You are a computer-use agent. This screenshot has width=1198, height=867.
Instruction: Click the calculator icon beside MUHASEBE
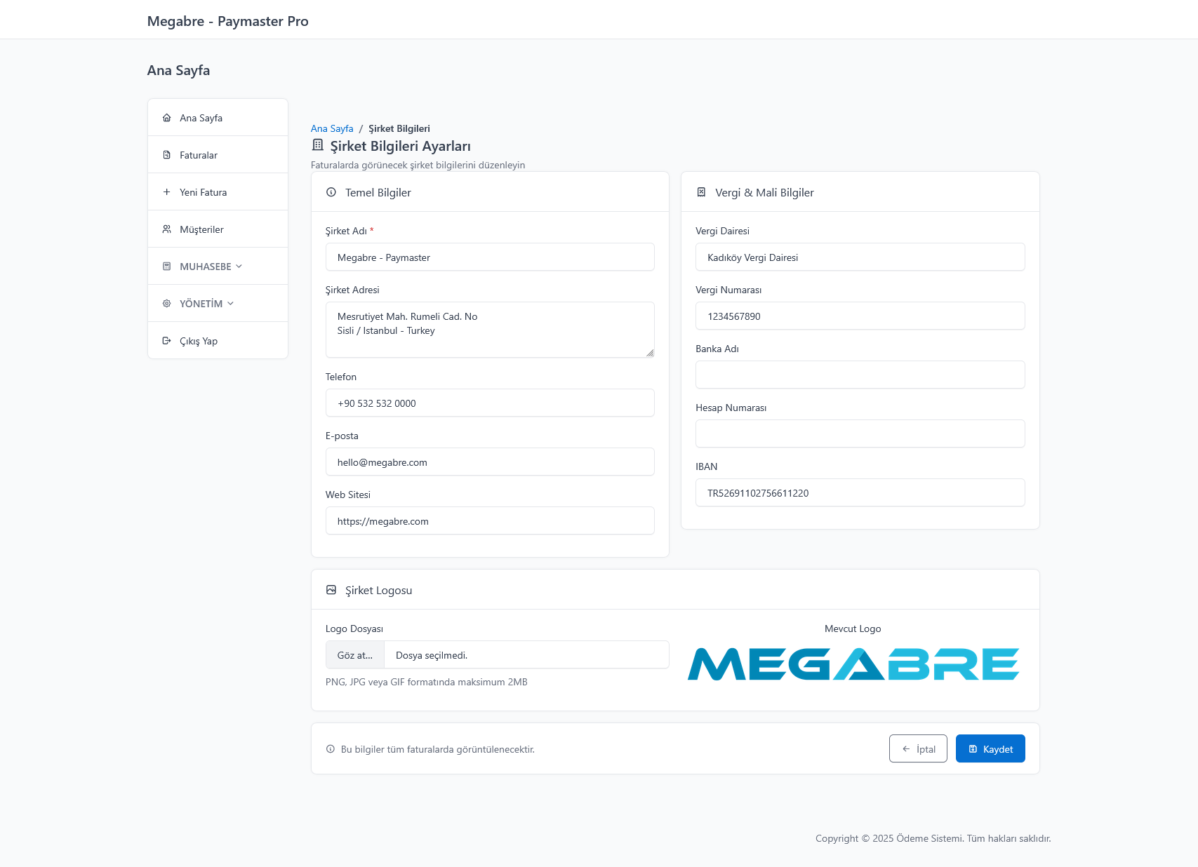pos(166,267)
